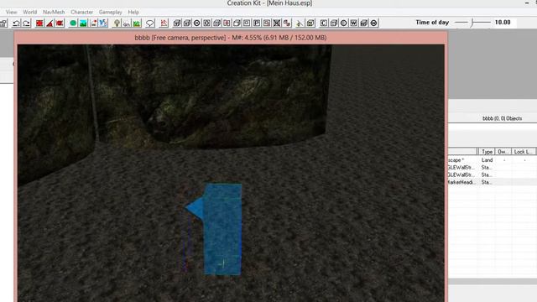Select the MarkerHeadi... row in the objects list
Screen dimensions: 537x302
coord(493,182)
